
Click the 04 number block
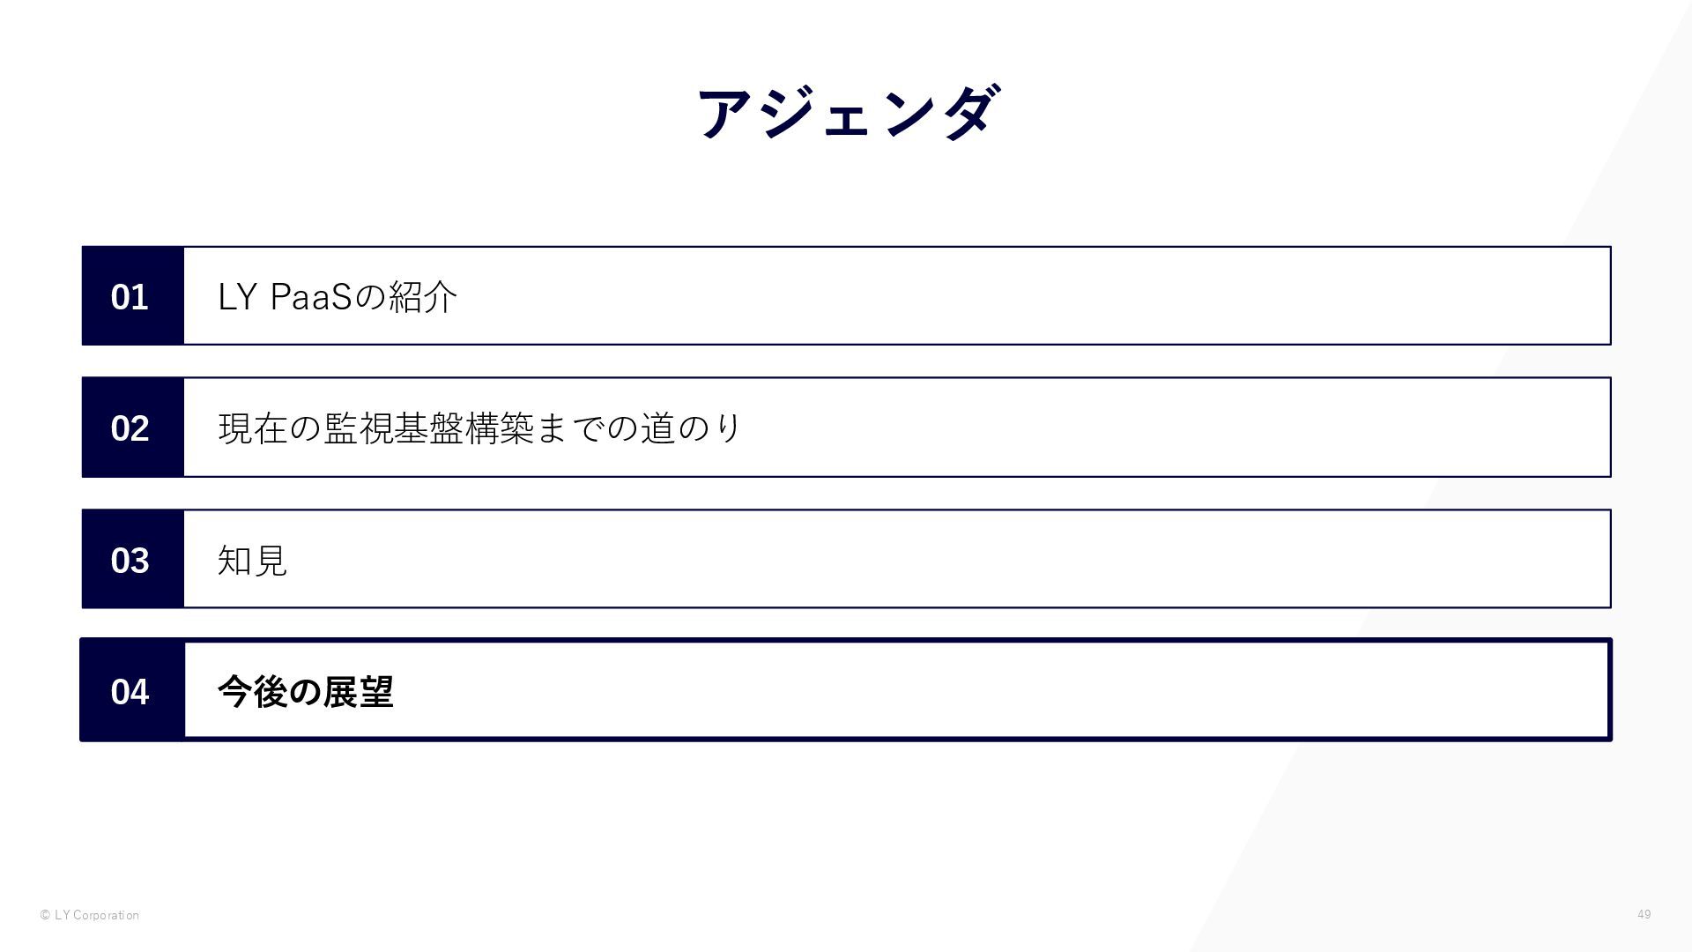[x=132, y=690]
